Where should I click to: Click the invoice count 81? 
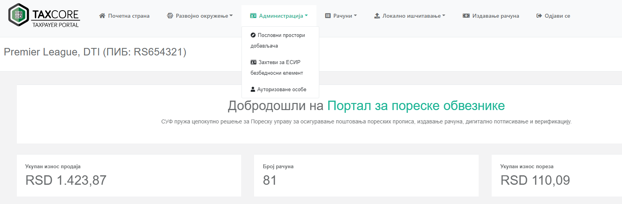tap(270, 180)
